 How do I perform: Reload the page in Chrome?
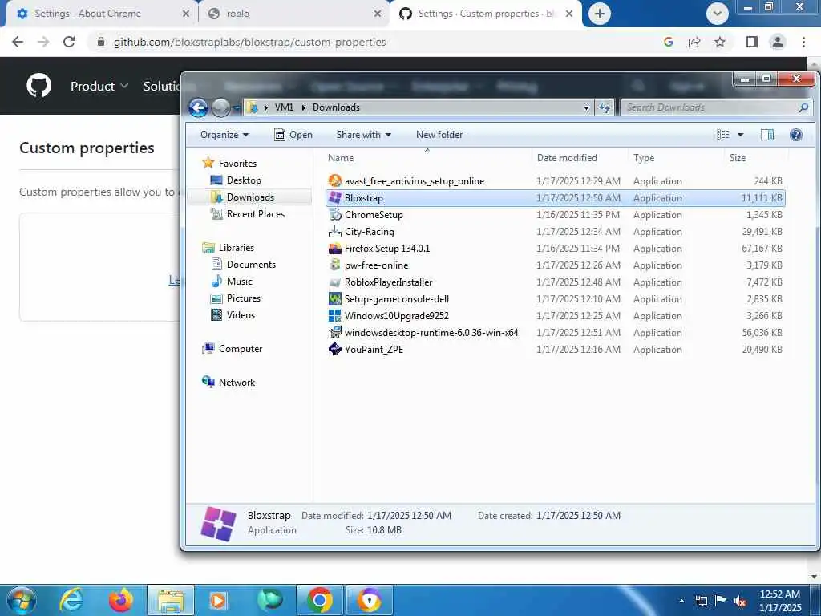(x=69, y=42)
